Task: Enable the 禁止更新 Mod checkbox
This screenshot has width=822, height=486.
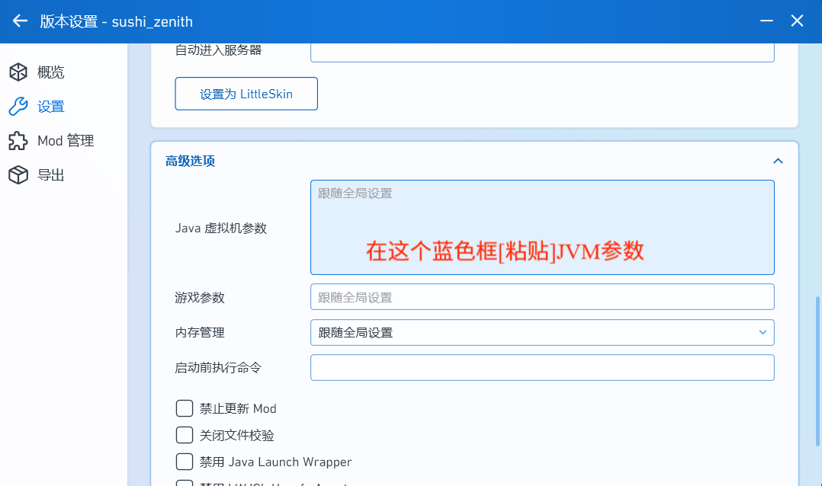Action: click(x=185, y=408)
